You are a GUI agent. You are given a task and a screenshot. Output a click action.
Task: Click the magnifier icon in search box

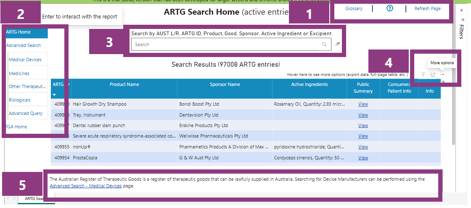[x=324, y=44]
